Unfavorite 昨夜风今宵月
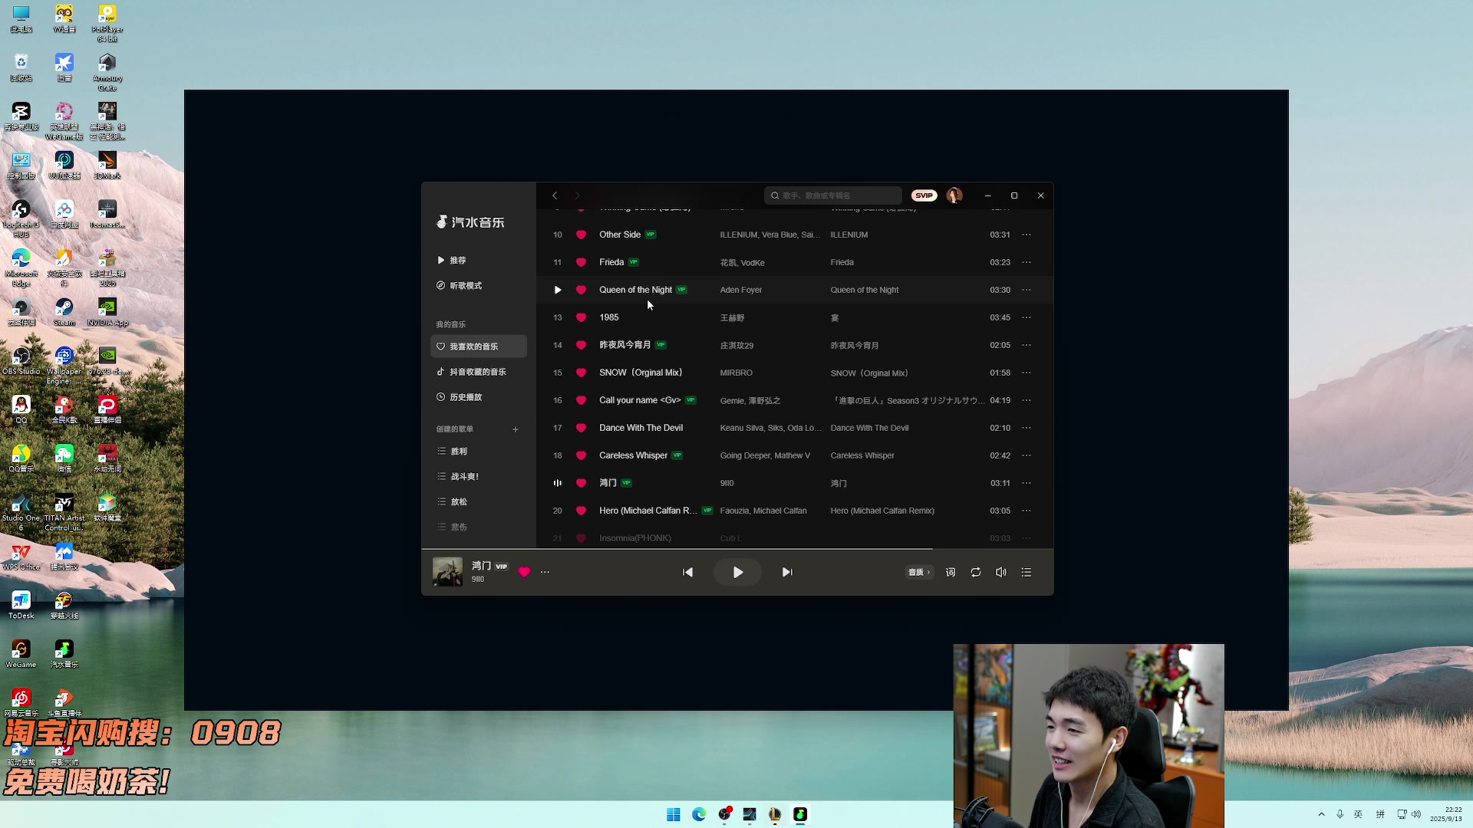Viewport: 1473px width, 828px height. coord(581,345)
